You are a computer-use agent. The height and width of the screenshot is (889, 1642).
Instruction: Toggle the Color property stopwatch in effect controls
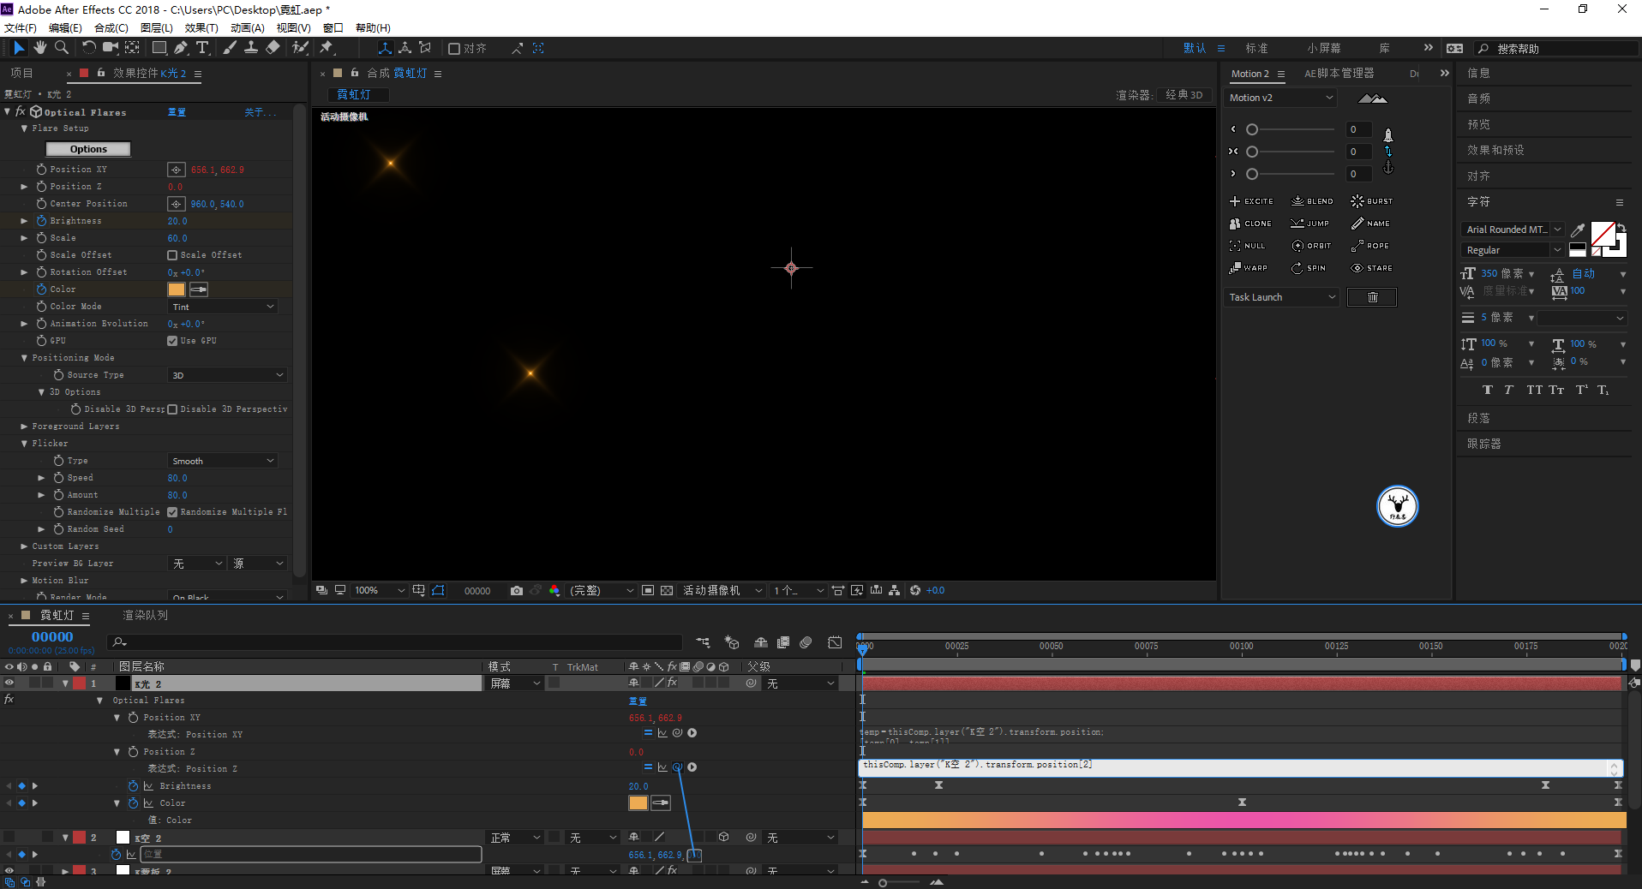coord(41,289)
